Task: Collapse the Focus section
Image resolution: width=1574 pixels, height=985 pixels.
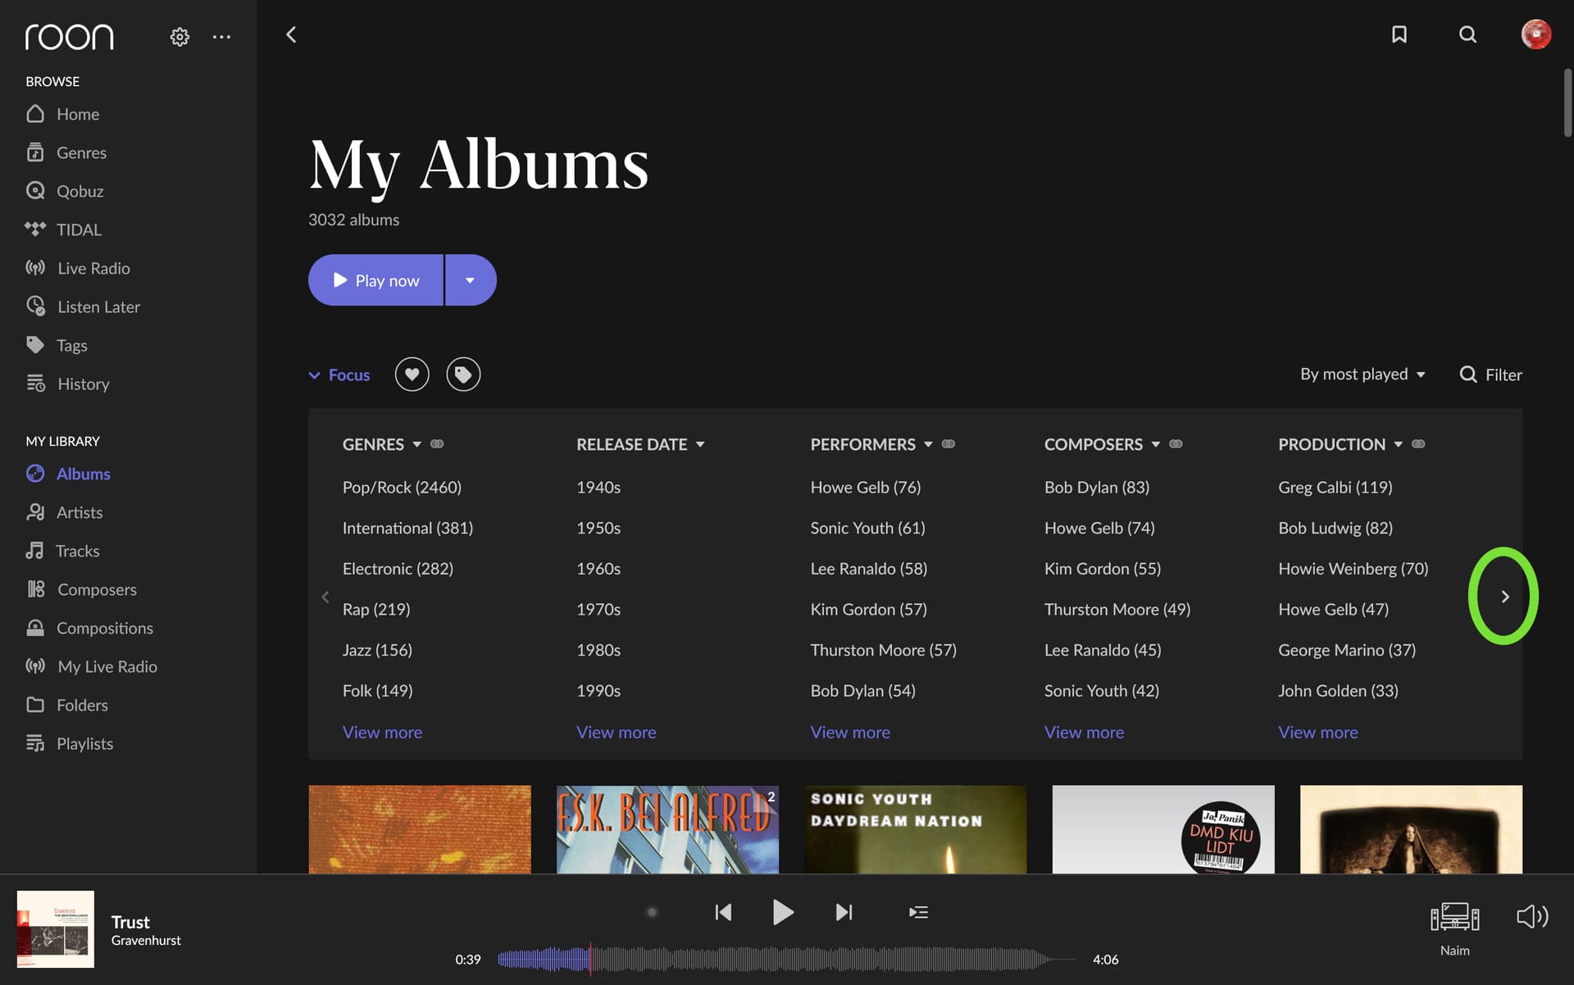Action: click(x=339, y=375)
